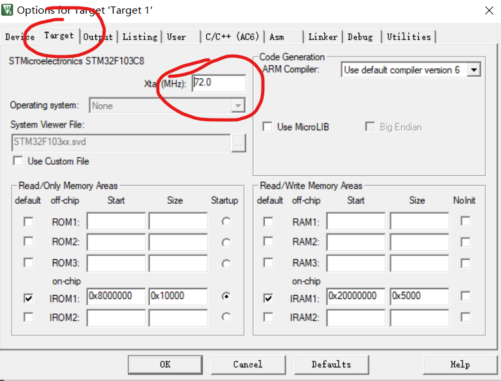
Task: Select the IROM1 Startup radio button
Action: pos(226,296)
